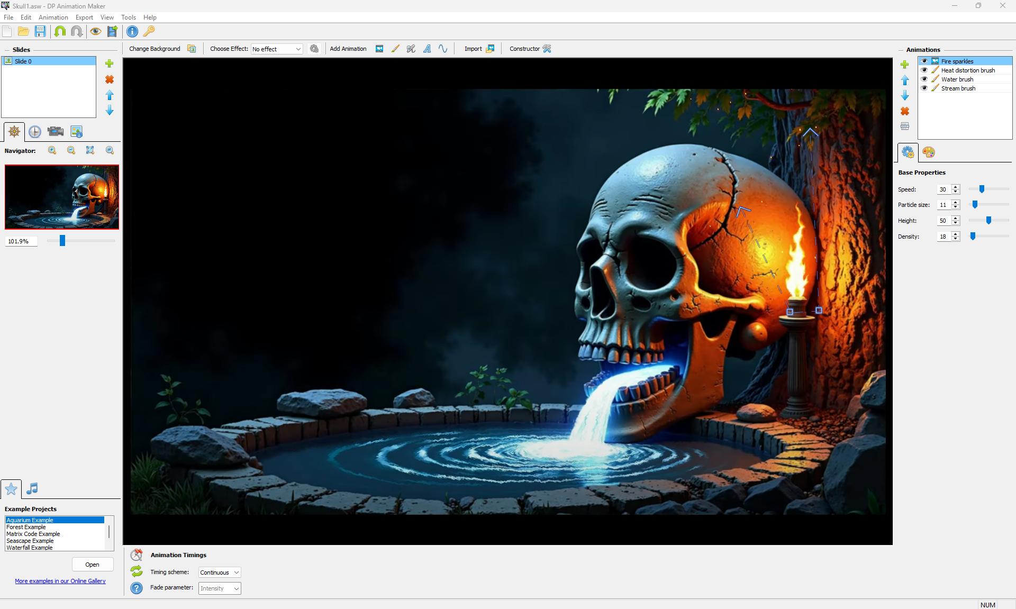Expand the Timing scheme dropdown
Image resolution: width=1016 pixels, height=609 pixels.
point(220,572)
